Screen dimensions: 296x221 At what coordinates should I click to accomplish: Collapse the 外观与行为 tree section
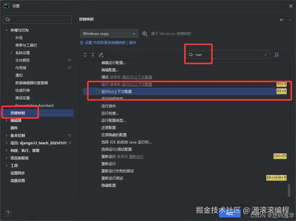tap(7, 30)
